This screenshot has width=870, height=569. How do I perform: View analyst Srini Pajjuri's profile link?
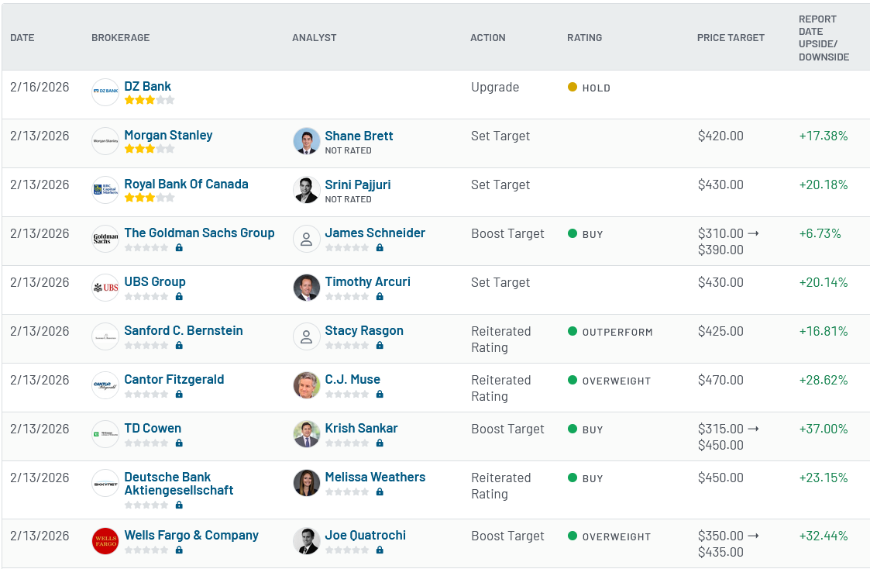point(358,184)
